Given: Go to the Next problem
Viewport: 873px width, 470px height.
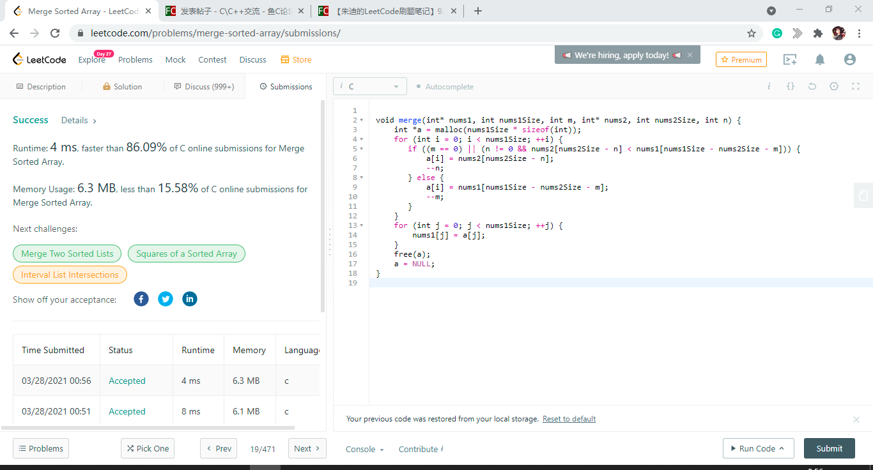Looking at the screenshot, I should click(x=307, y=448).
